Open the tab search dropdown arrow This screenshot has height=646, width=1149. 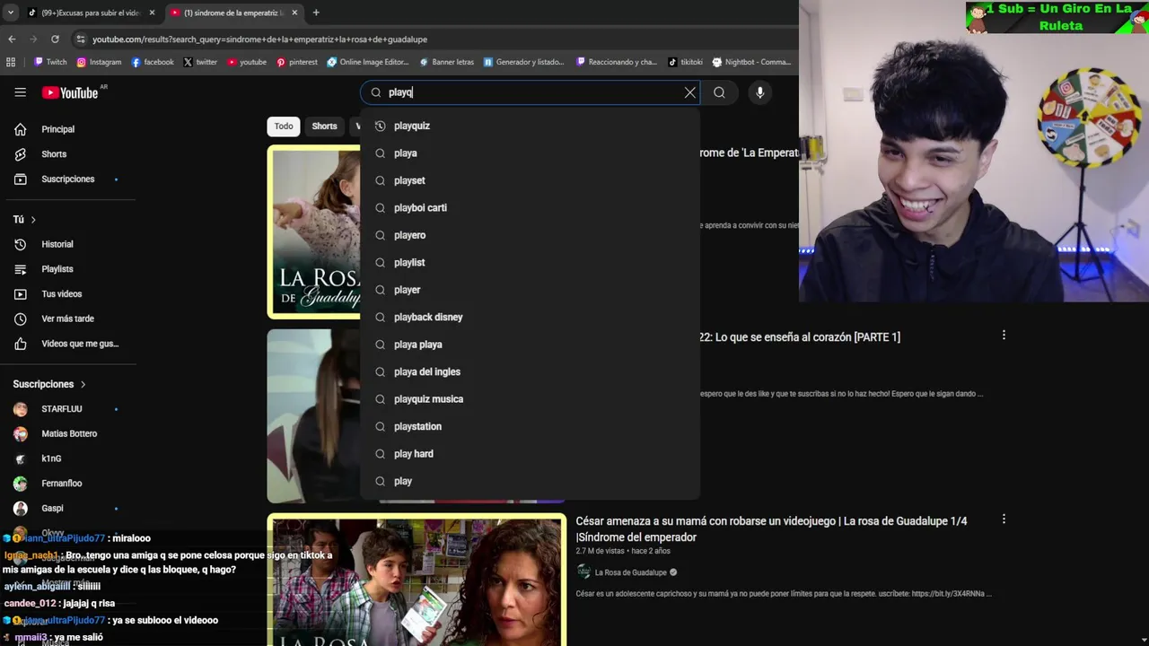[10, 13]
